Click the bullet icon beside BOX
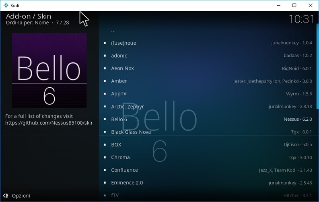This screenshot has height=202, width=319. [105, 144]
